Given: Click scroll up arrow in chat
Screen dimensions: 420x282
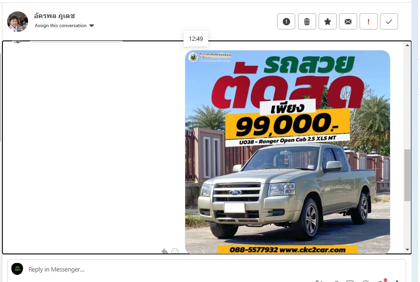Looking at the screenshot, I should 407,45.
